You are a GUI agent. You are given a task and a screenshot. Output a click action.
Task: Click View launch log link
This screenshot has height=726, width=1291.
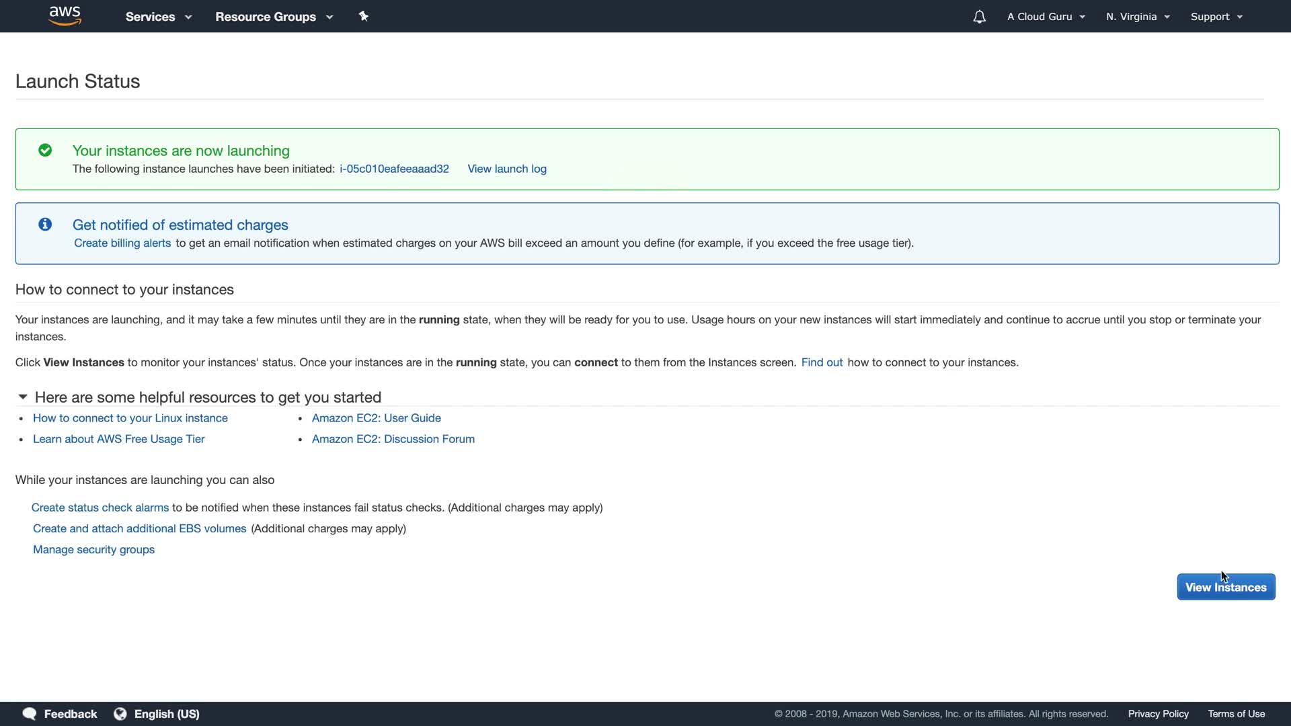pyautogui.click(x=507, y=169)
